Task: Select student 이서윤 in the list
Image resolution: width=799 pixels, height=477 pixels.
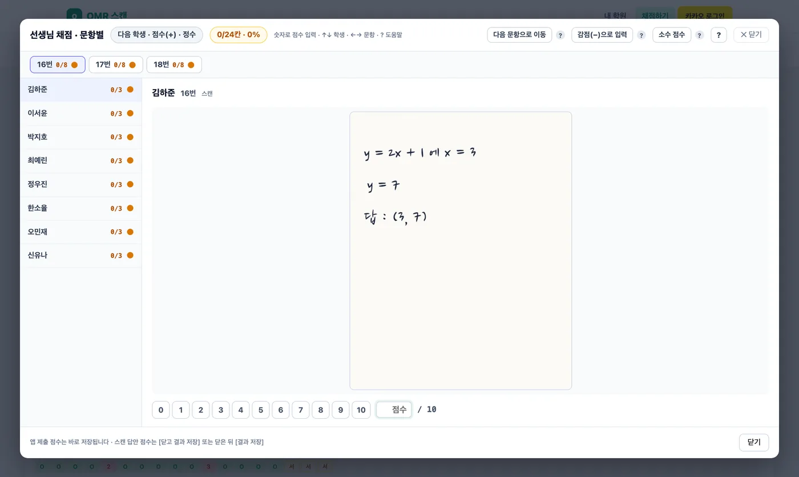Action: pos(80,114)
